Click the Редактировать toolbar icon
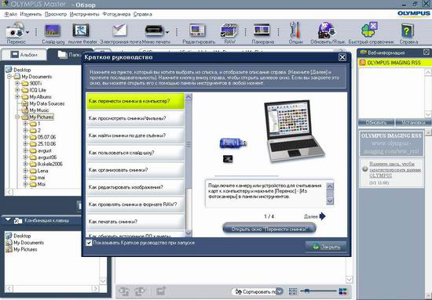The height and width of the screenshot is (300, 432). [197, 31]
